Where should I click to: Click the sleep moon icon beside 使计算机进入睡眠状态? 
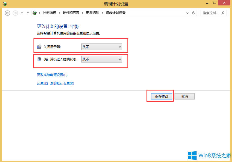click(39, 59)
